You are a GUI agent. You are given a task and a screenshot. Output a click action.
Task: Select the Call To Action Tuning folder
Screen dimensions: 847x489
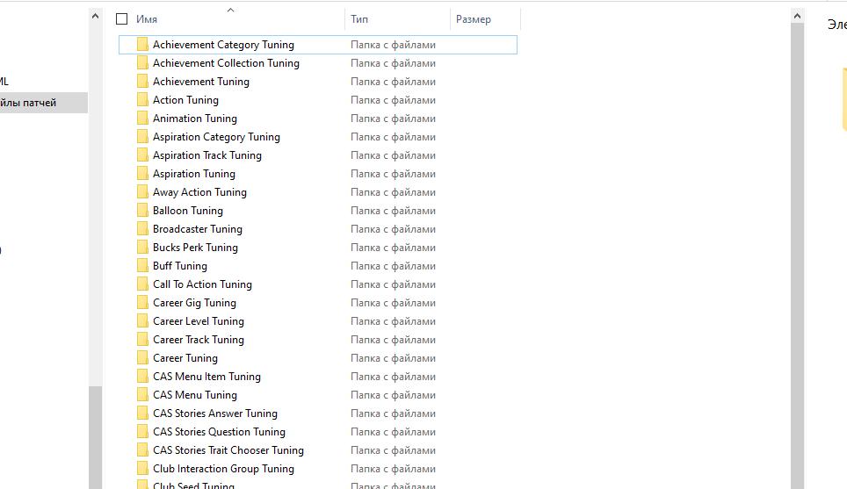point(202,284)
